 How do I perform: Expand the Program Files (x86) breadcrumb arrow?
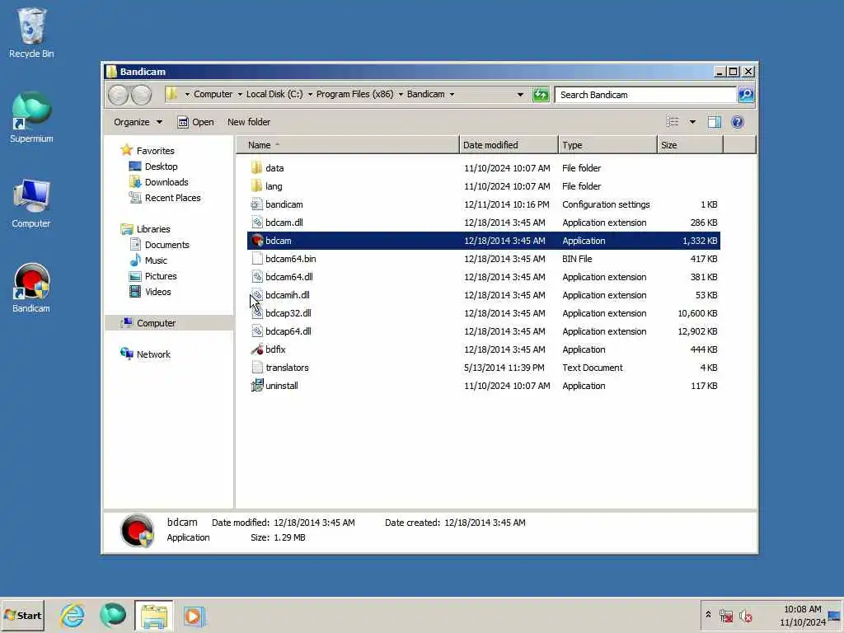coord(401,95)
